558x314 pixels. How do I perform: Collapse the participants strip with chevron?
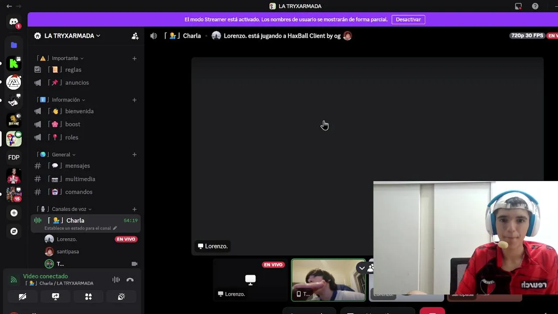click(362, 268)
